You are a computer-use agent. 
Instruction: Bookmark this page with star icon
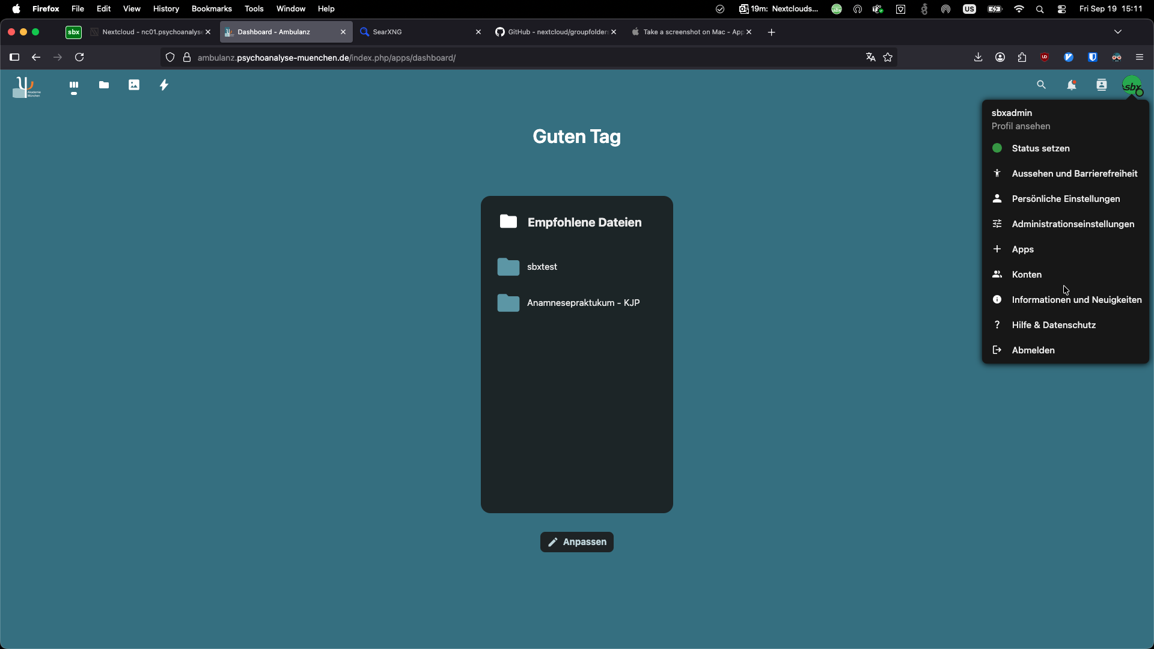(888, 58)
